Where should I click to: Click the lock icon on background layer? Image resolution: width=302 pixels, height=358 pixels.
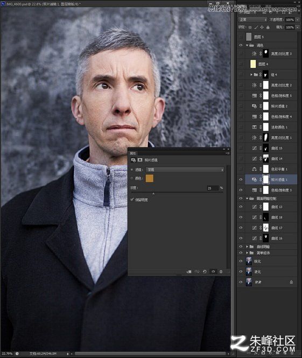coord(291,282)
